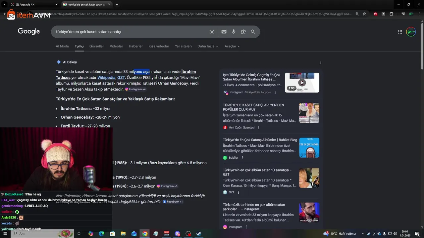Viewport: 424px width, 238px height.
Task: Focus the Google search input field
Action: click(x=131, y=32)
